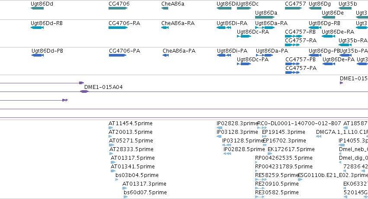Click the EK172617.5prime EST label
Image resolution: width=368 pixels, height=199 pixels.
coord(291,149)
